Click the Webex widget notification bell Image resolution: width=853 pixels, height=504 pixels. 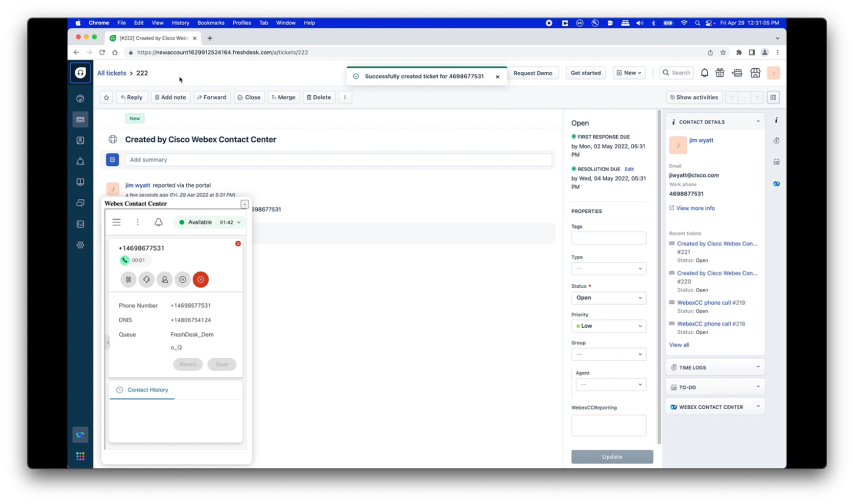tap(158, 222)
